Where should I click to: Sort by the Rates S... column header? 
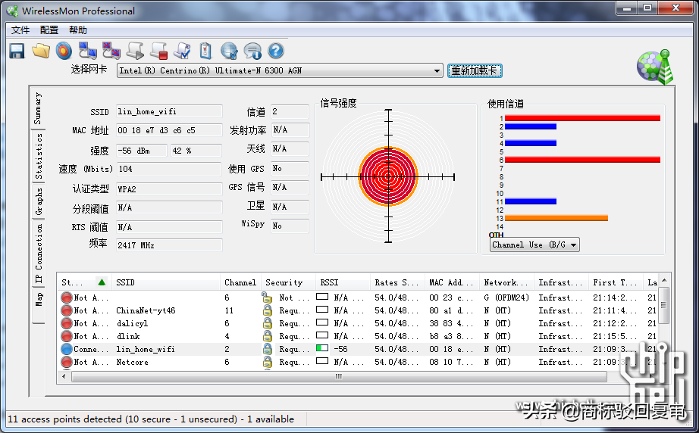coord(397,282)
